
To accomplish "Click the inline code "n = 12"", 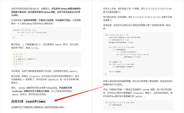I will click(34, 48).
